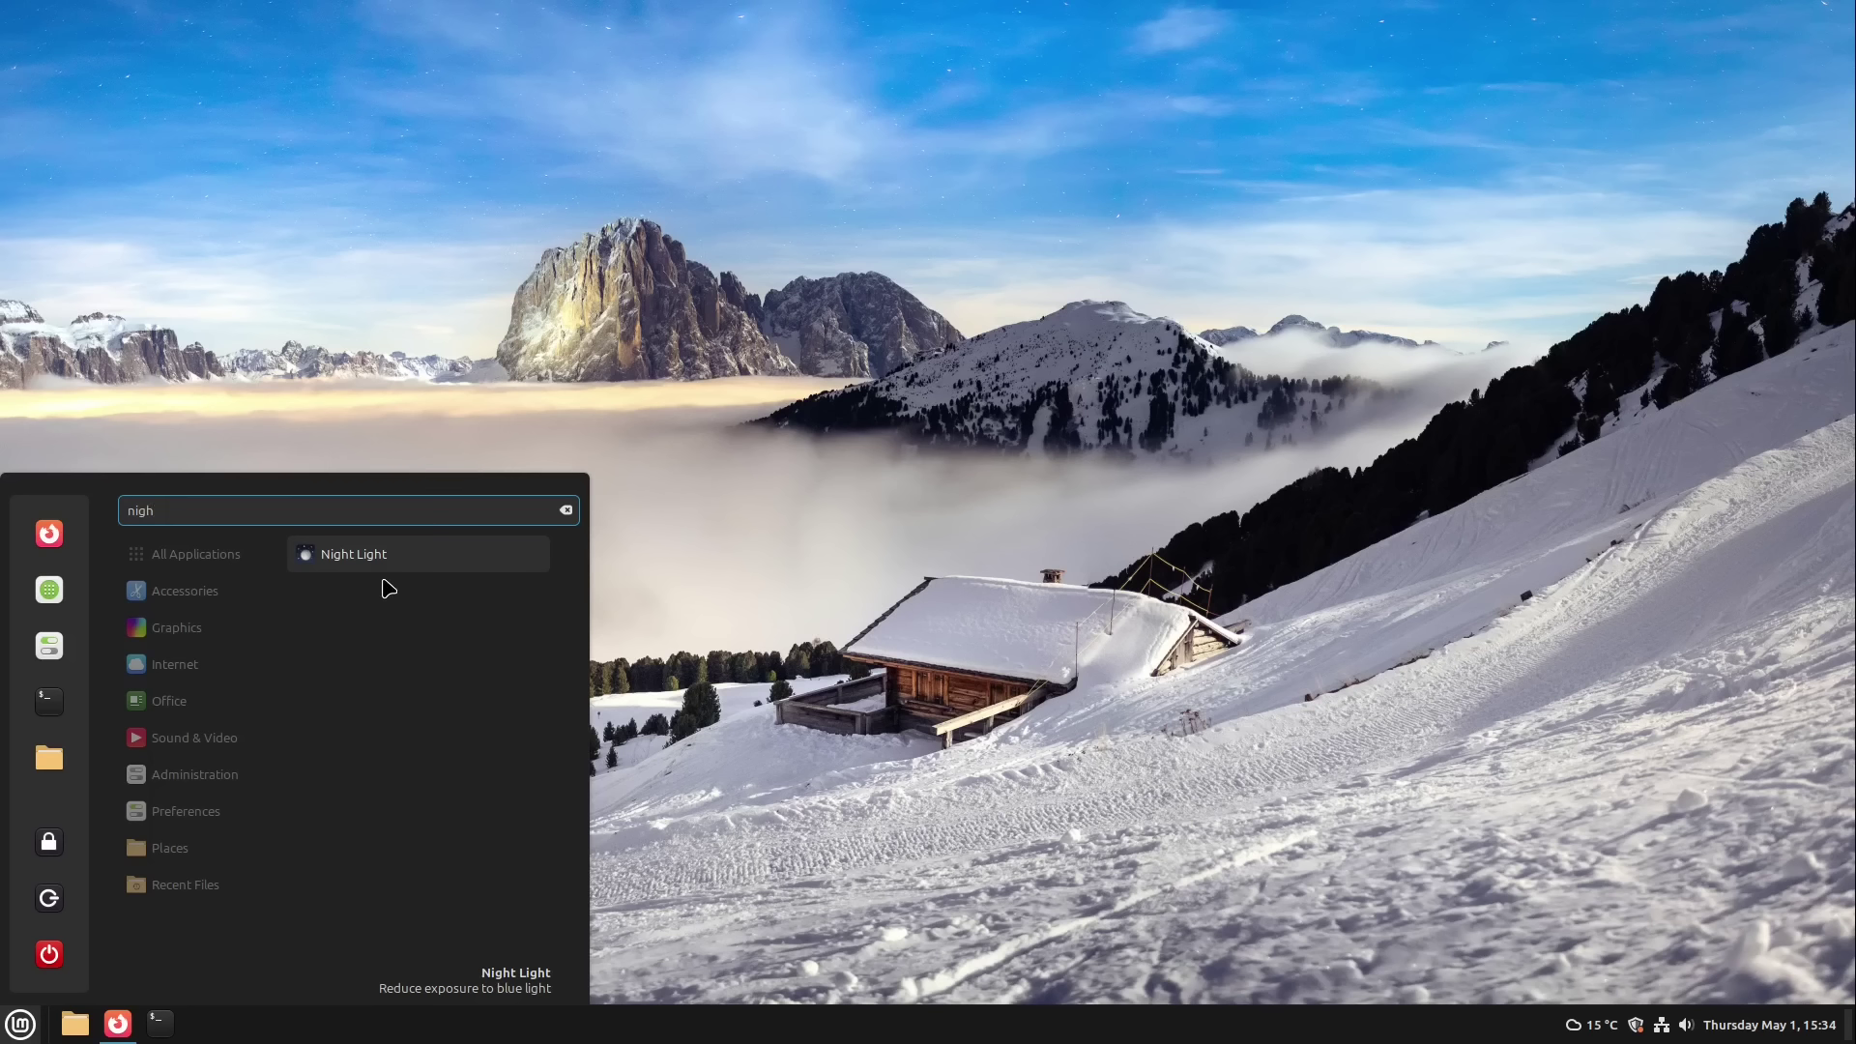This screenshot has width=1856, height=1044.
Task: Open the volume control in the tray
Action: tap(1687, 1025)
